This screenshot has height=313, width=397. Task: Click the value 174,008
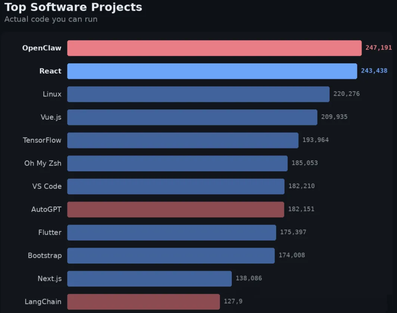(x=292, y=255)
